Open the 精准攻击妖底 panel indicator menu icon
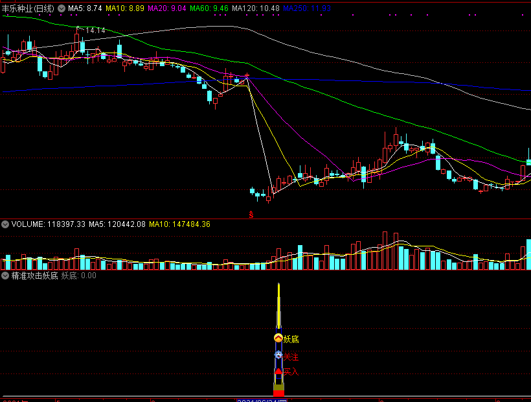 pyautogui.click(x=5, y=276)
